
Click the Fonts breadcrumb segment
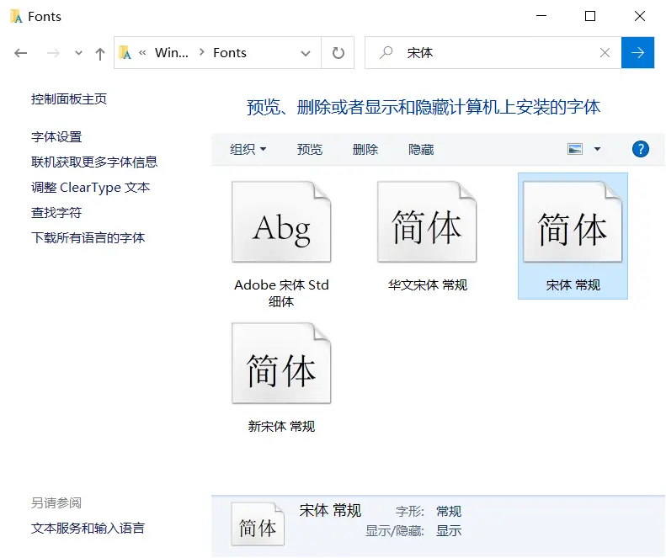pyautogui.click(x=230, y=53)
